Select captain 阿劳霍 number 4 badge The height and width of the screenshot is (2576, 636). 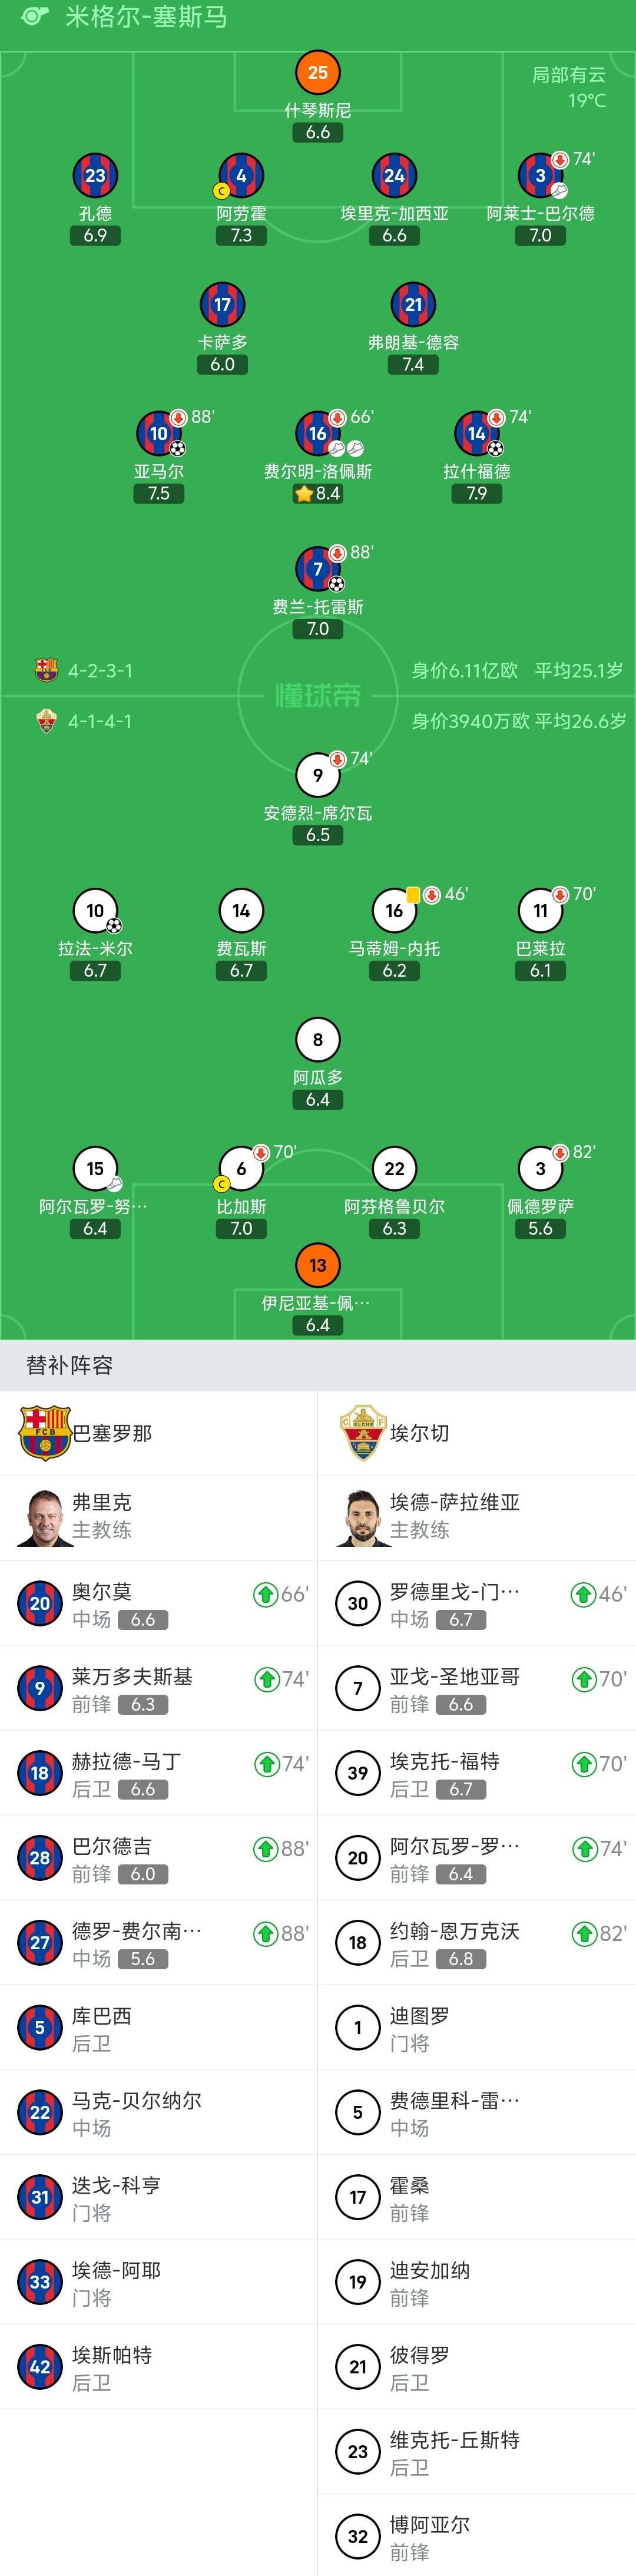(x=241, y=176)
